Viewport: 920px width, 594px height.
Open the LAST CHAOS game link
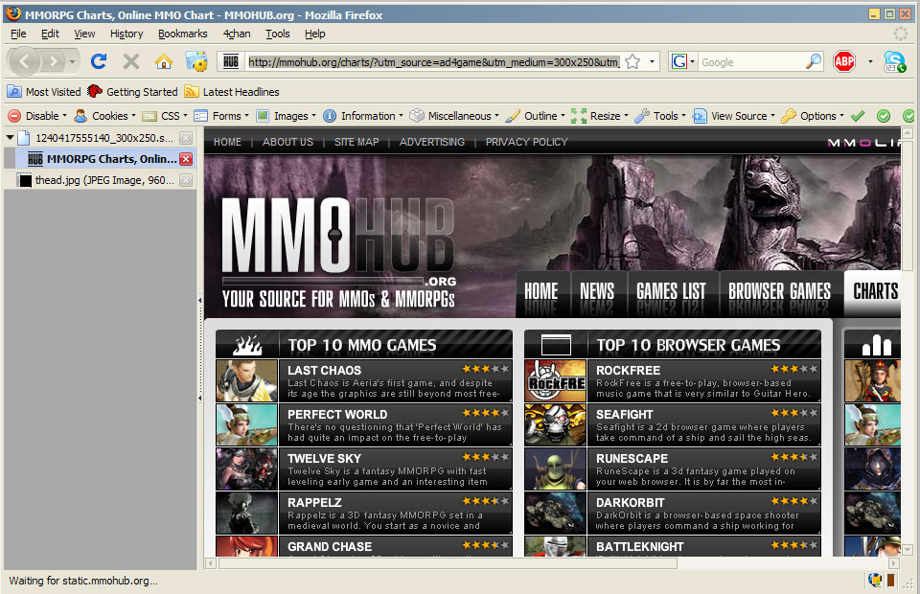[x=324, y=370]
